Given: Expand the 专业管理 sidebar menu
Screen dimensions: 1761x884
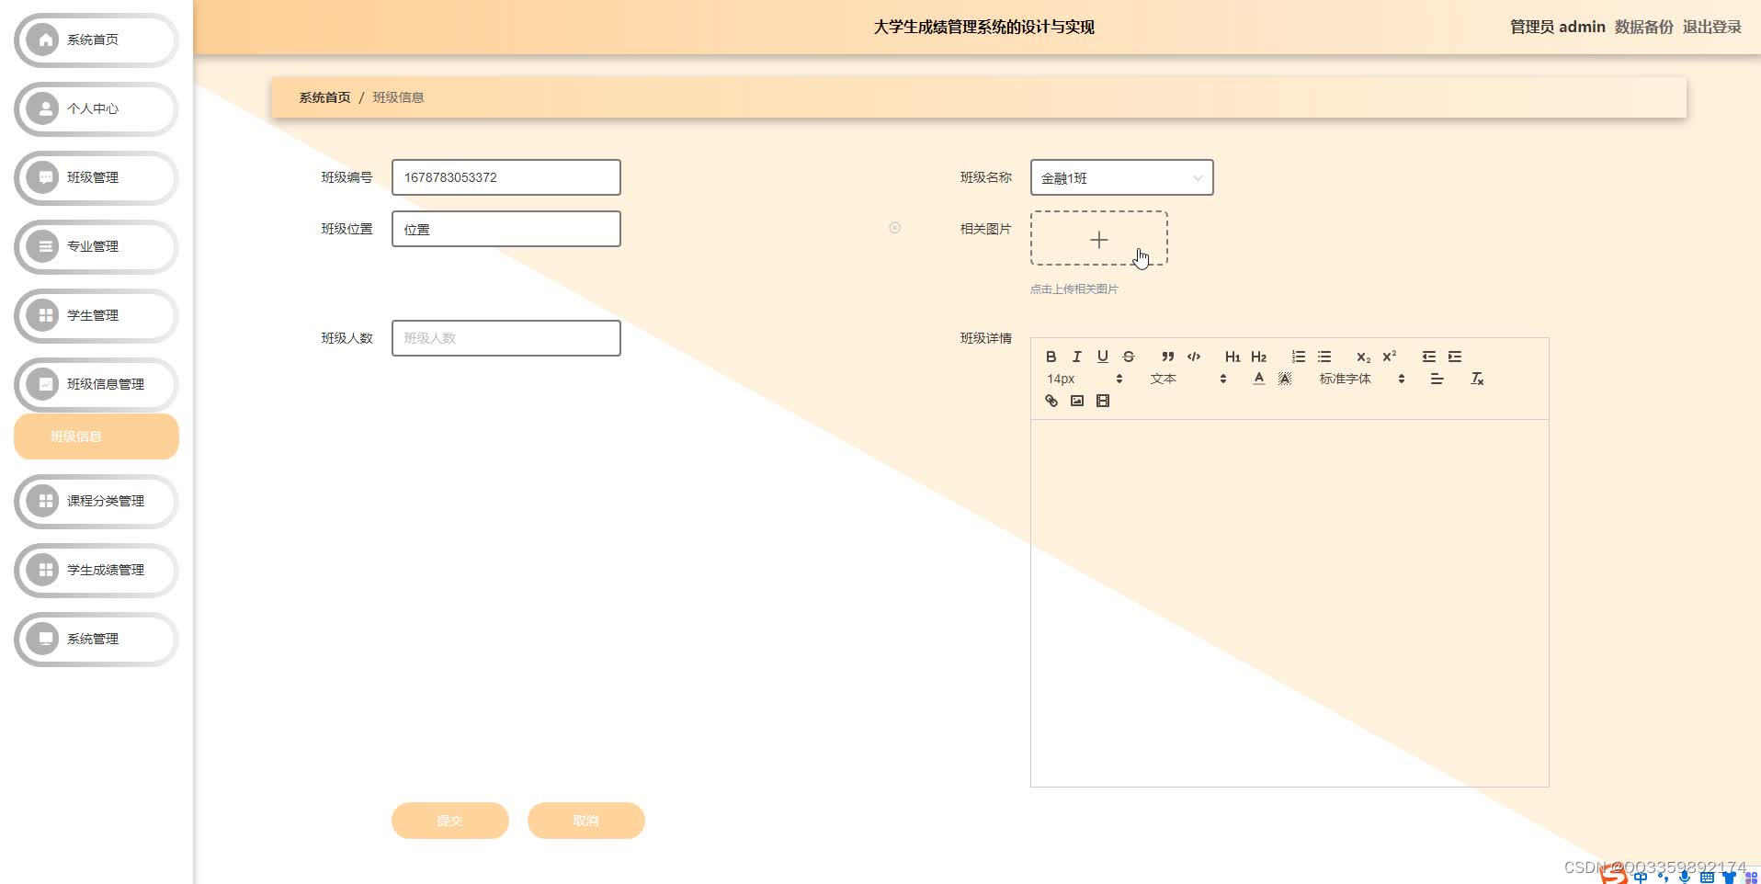Looking at the screenshot, I should click(97, 246).
